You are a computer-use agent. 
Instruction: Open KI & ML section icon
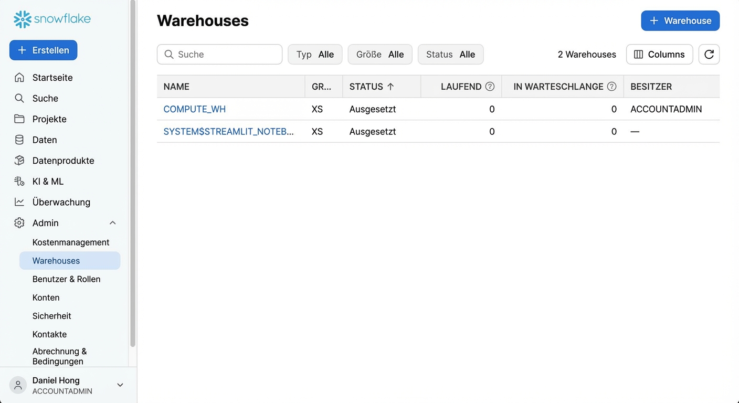click(19, 182)
